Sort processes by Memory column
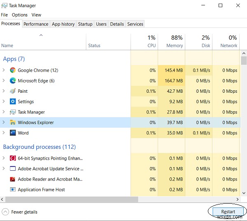Image resolution: width=247 pixels, height=221 pixels. coord(172,42)
